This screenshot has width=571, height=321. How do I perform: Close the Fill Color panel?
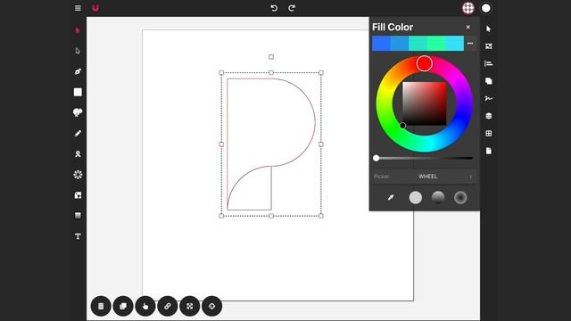[468, 27]
